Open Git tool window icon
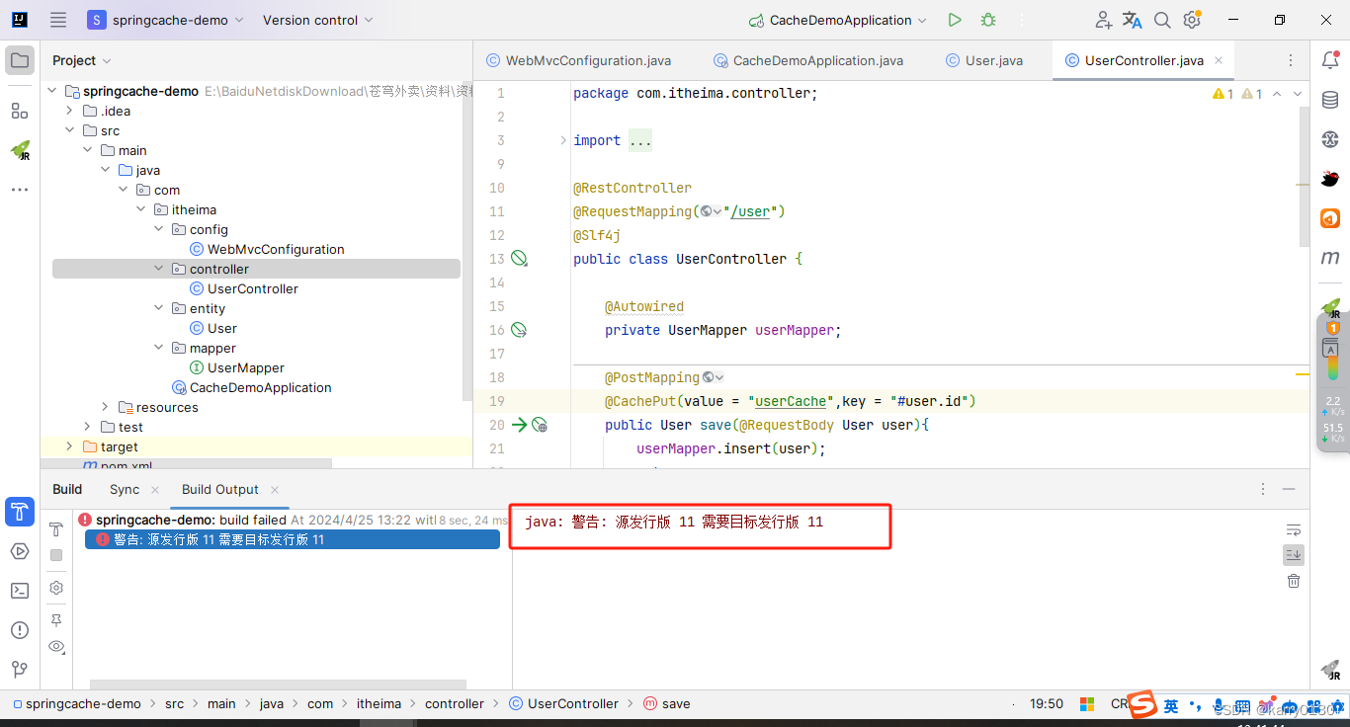This screenshot has width=1350, height=727. tap(20, 670)
